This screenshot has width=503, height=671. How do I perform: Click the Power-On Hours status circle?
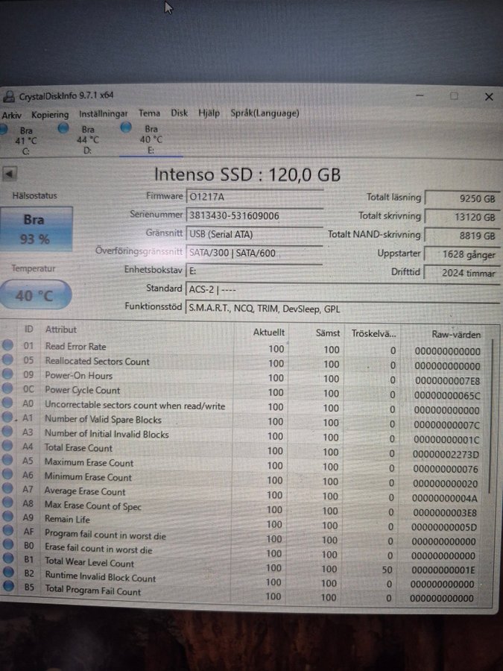[x=7, y=374]
